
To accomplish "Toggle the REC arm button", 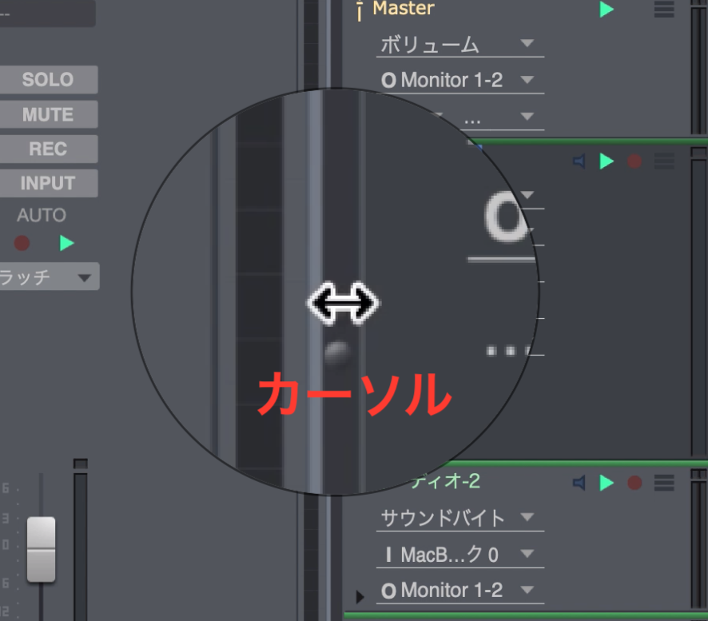I will [x=48, y=149].
